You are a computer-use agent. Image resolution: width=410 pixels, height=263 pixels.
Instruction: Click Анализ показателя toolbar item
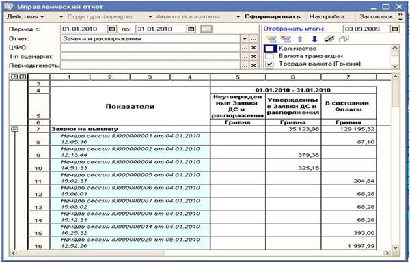pos(188,16)
